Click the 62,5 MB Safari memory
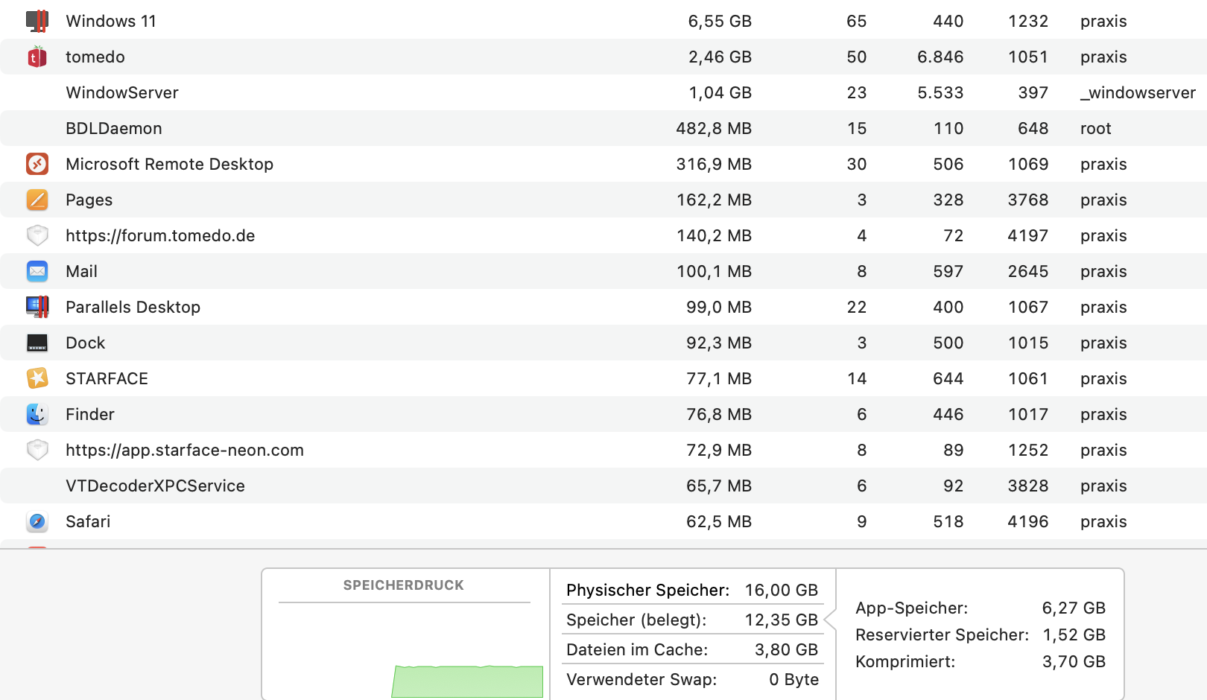The height and width of the screenshot is (700, 1207). (x=719, y=521)
